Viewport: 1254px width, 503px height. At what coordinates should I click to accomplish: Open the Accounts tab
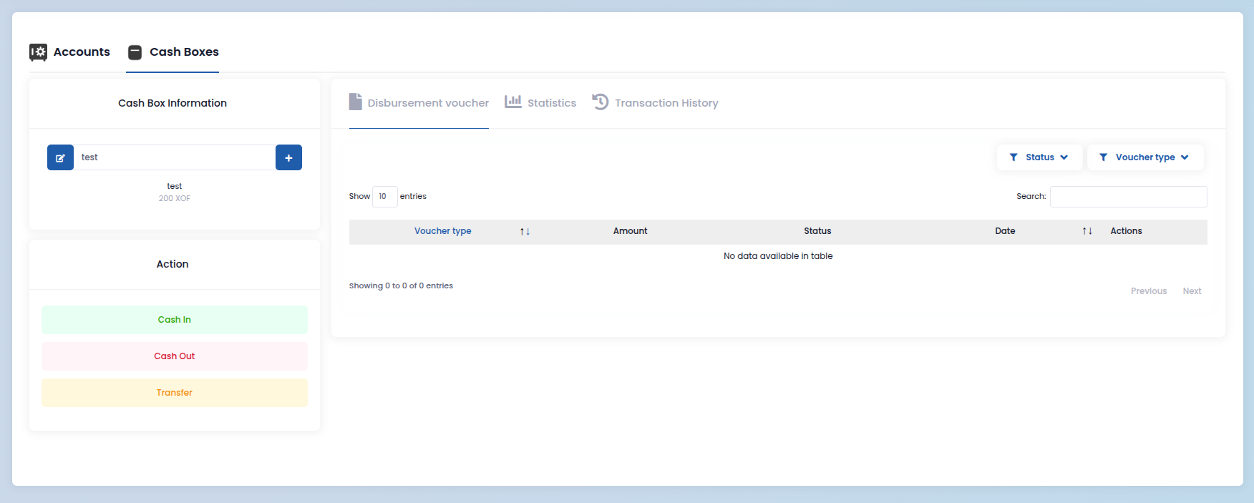coord(69,52)
